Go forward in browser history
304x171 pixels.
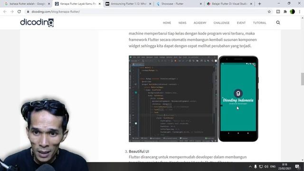point(12,11)
